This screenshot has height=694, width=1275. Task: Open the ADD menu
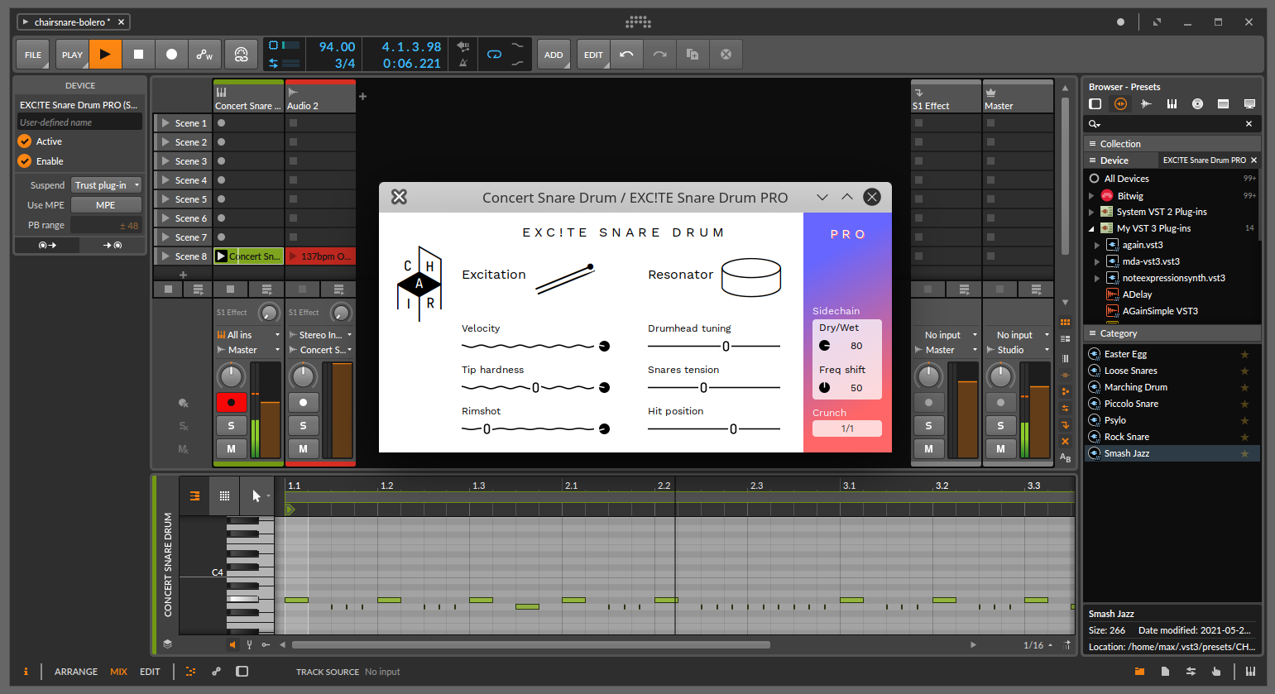[x=554, y=55]
